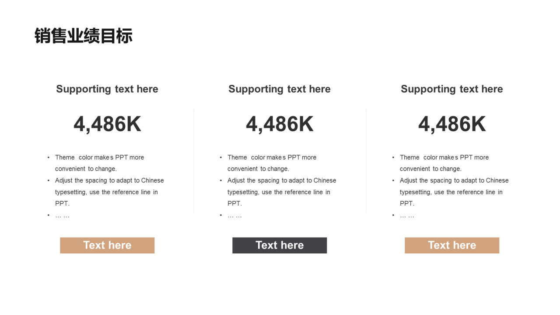
Task: Click the left column's Adjust the spacing bullet
Action: pos(109,192)
